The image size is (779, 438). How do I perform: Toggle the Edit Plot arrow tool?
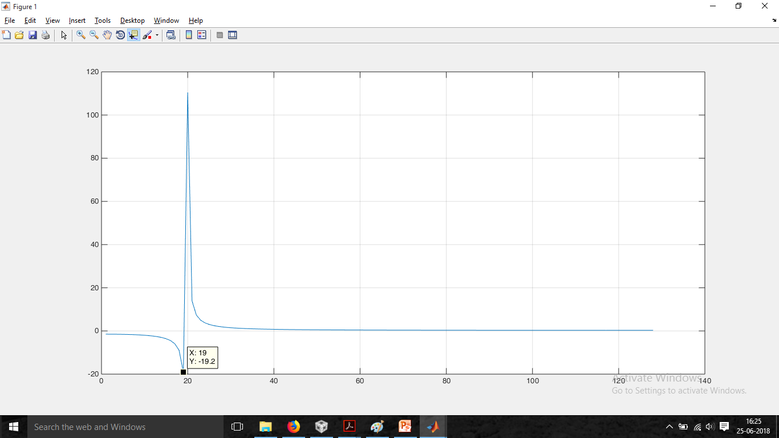click(x=64, y=35)
